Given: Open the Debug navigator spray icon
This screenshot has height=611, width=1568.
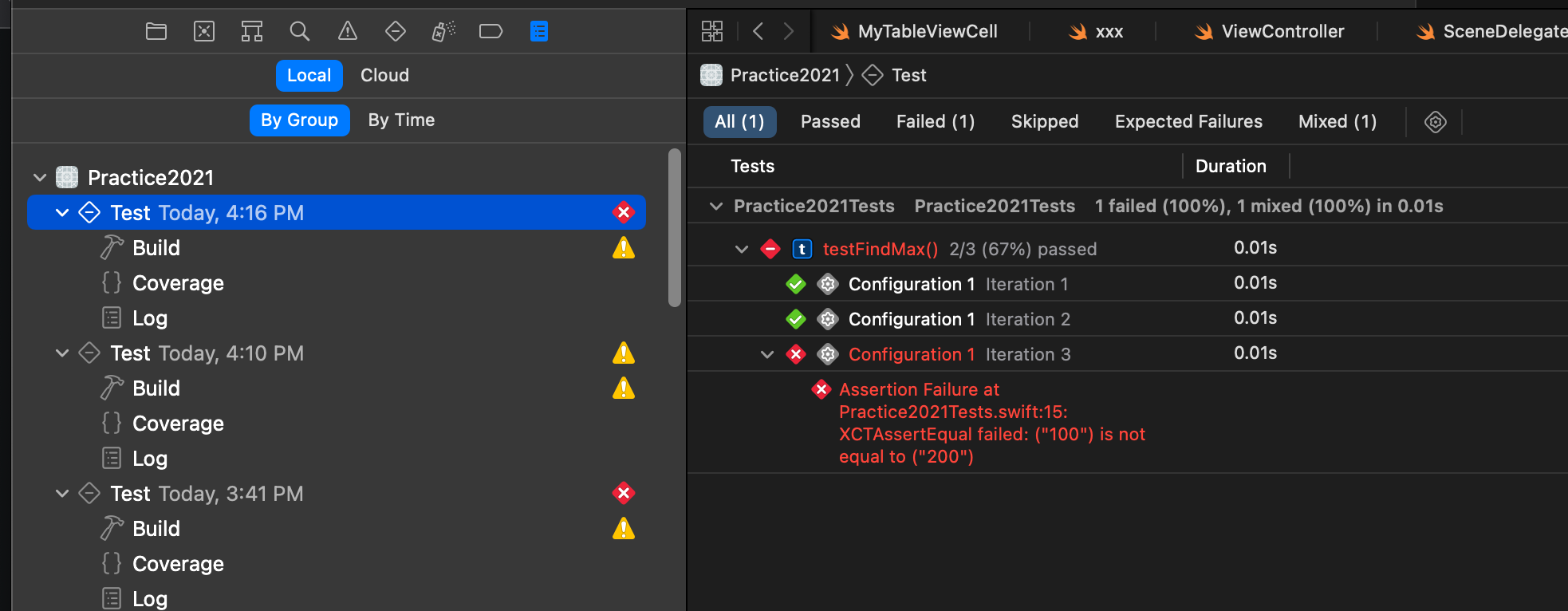Looking at the screenshot, I should (x=443, y=32).
